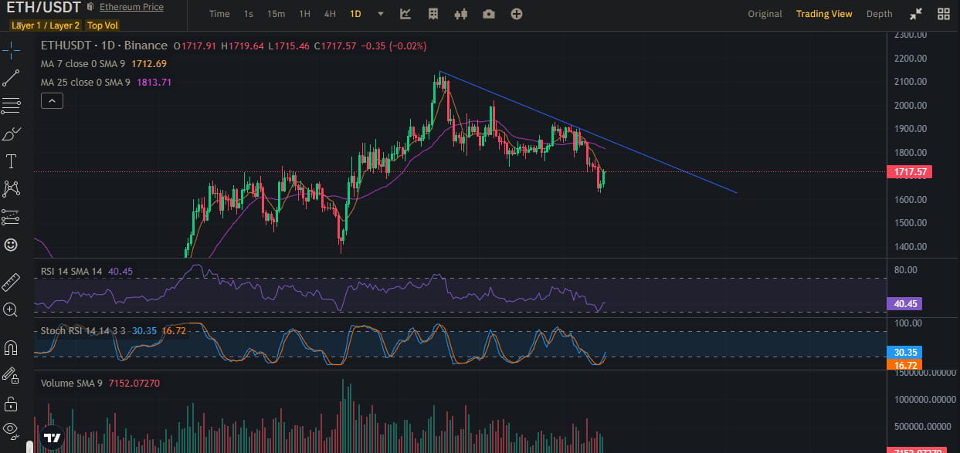Collapse chart with shrink arrows icon

tap(916, 14)
